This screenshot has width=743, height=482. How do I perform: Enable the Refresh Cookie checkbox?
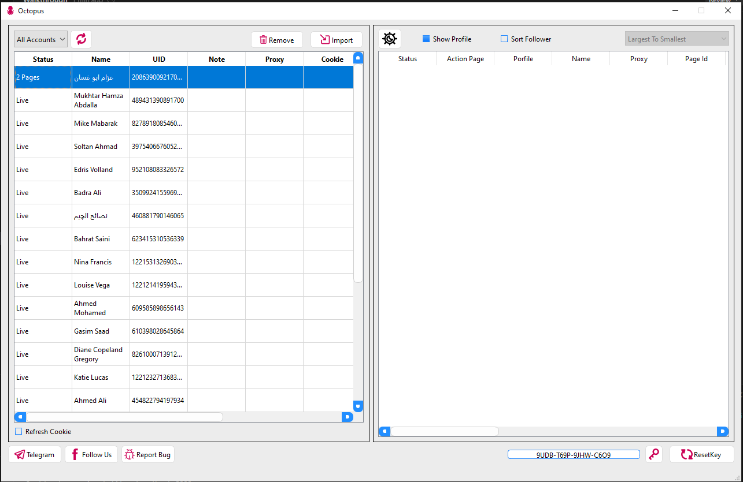pos(19,432)
